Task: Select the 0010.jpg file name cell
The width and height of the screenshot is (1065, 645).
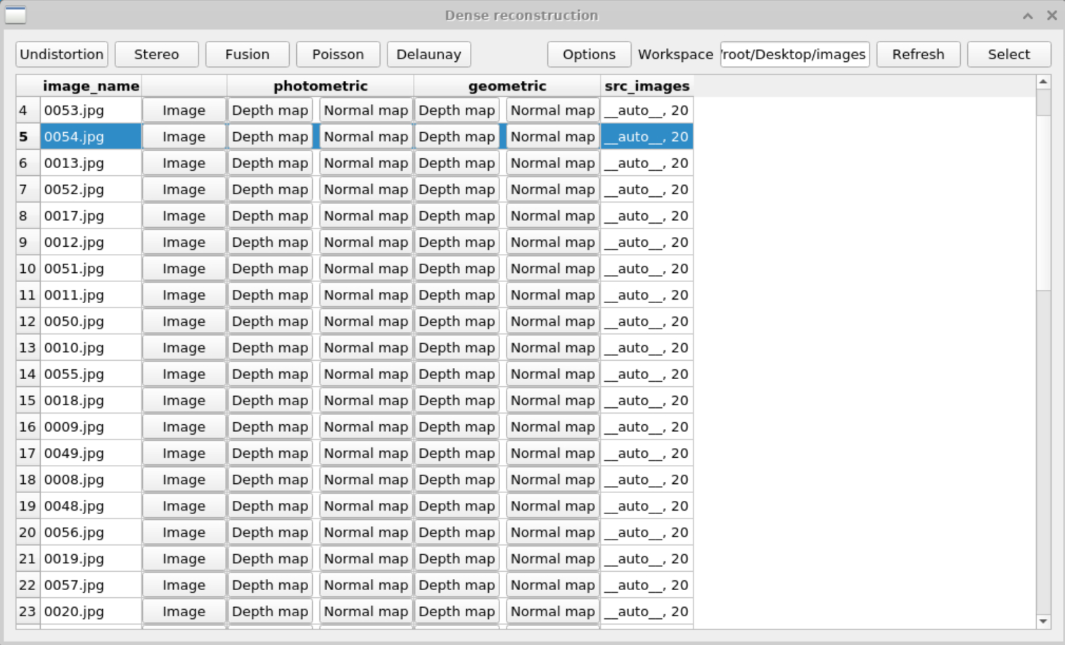Action: tap(91, 347)
